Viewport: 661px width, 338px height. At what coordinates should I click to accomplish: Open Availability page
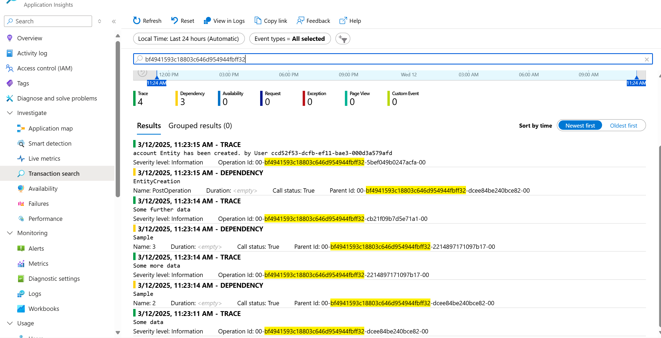[43, 189]
